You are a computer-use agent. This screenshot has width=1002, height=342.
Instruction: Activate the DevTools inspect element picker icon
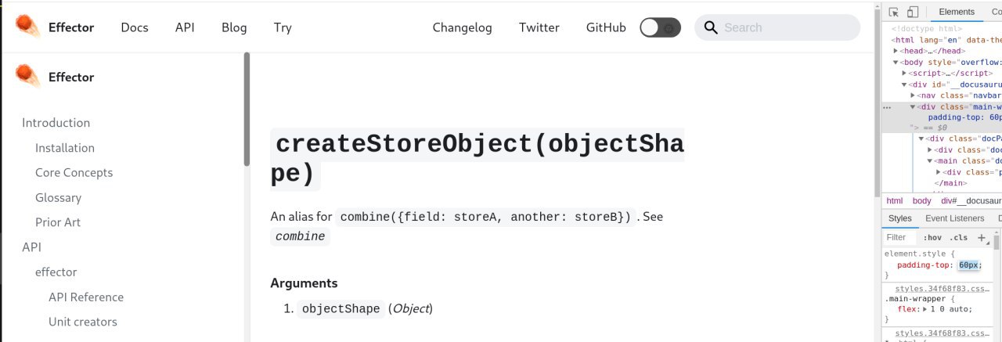coord(894,12)
